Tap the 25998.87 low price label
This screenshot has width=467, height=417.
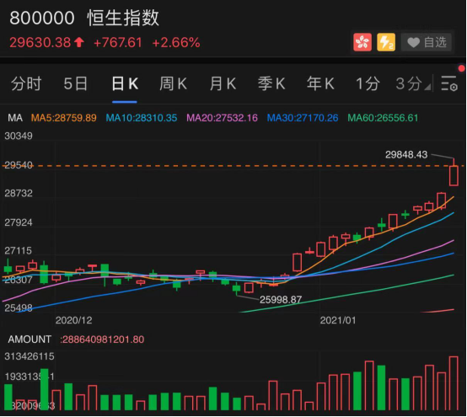281,299
